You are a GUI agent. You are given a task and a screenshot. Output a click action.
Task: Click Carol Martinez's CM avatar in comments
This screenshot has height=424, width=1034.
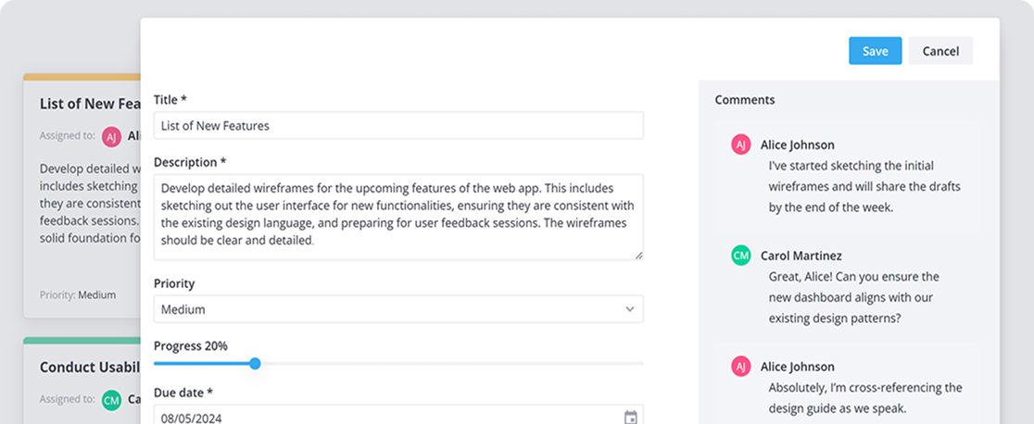point(741,256)
